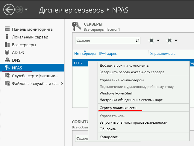Choose Сервер политики сети from context menu

[x=120, y=107]
